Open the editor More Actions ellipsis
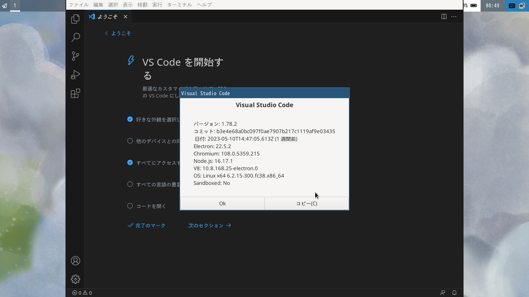 click(454, 17)
